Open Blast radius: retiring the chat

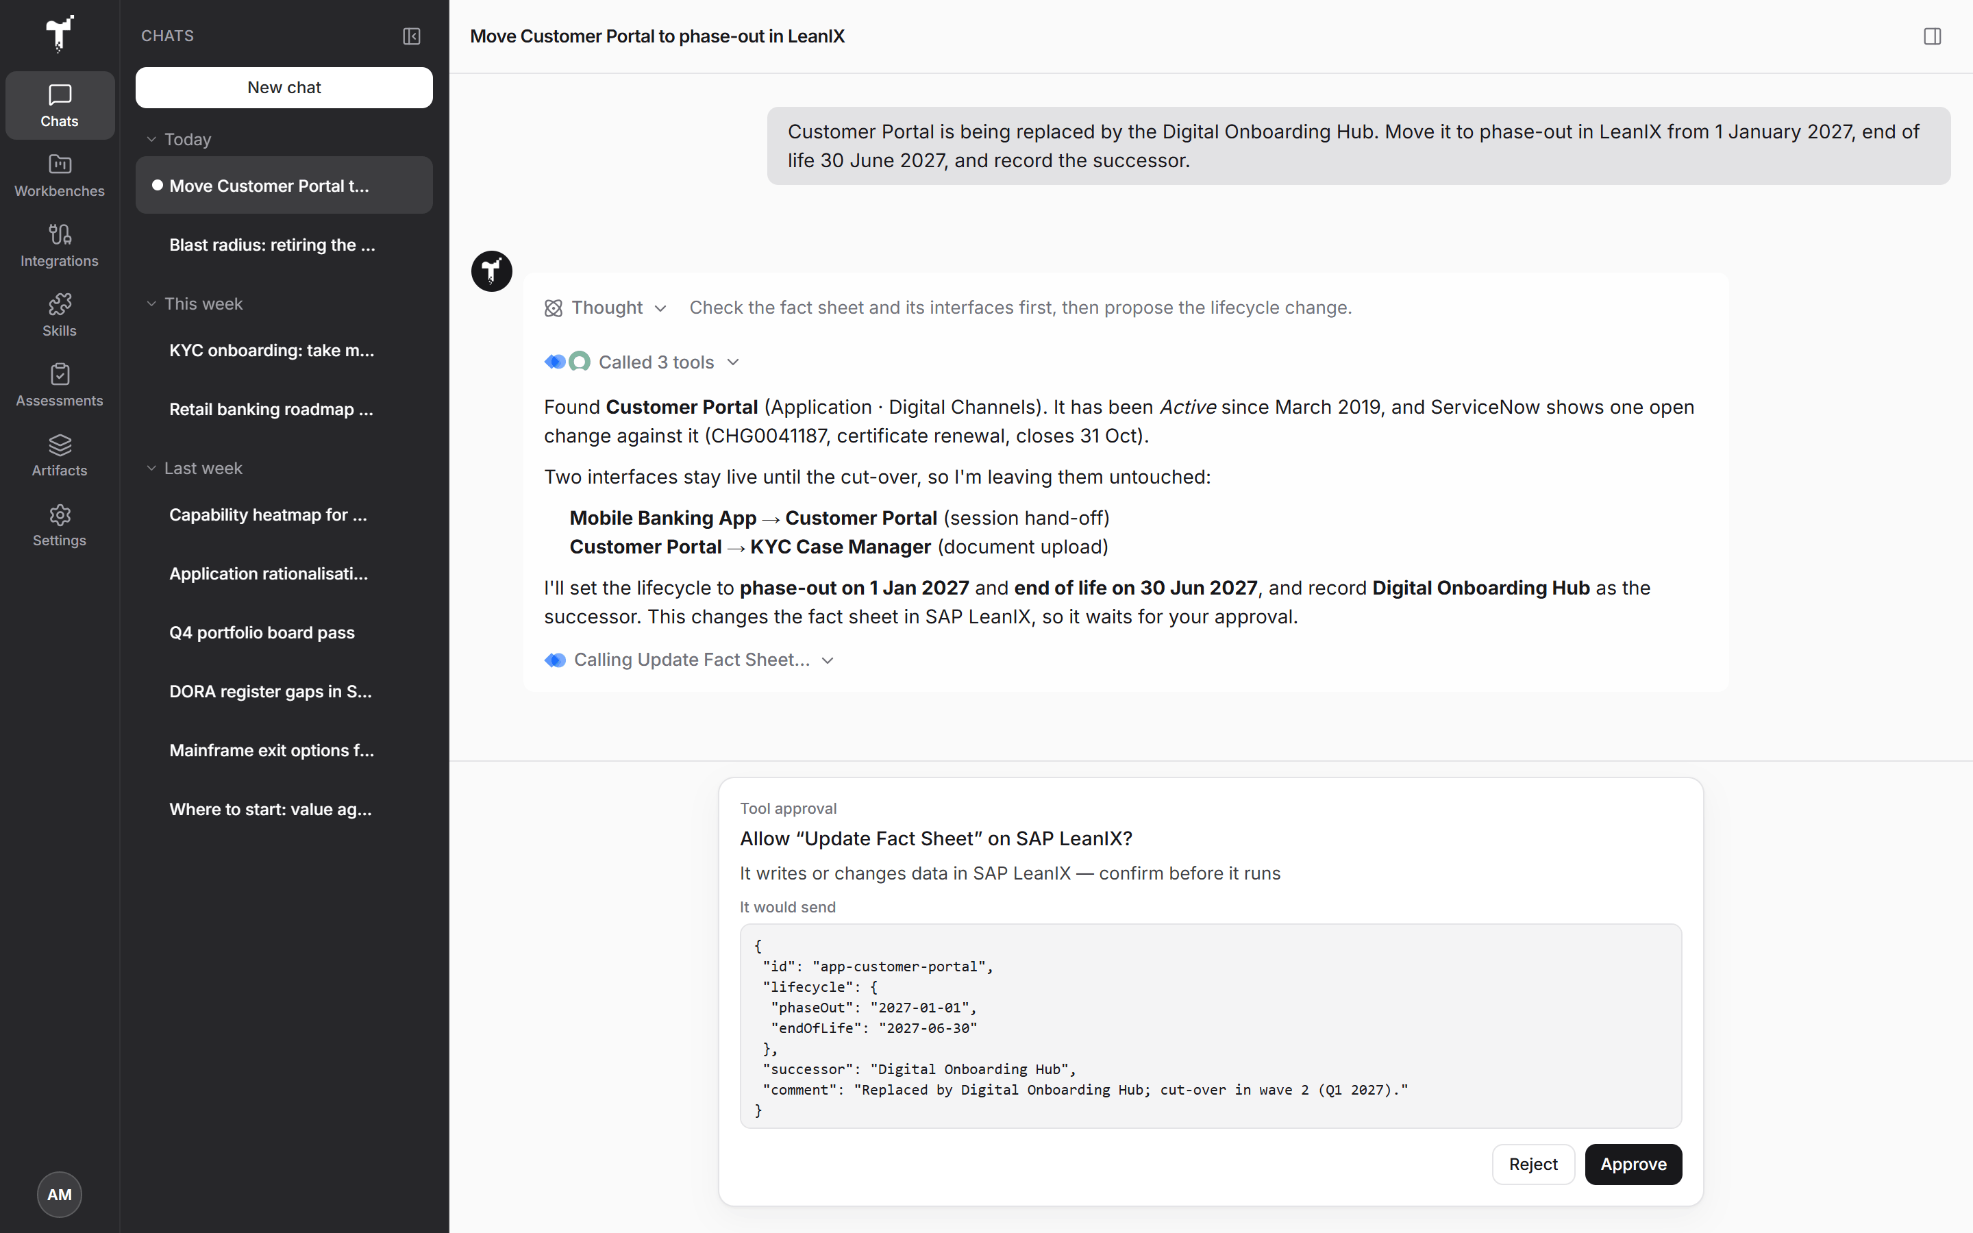tap(284, 245)
